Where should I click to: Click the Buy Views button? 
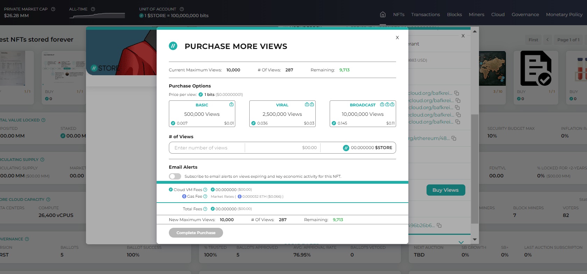(x=446, y=190)
